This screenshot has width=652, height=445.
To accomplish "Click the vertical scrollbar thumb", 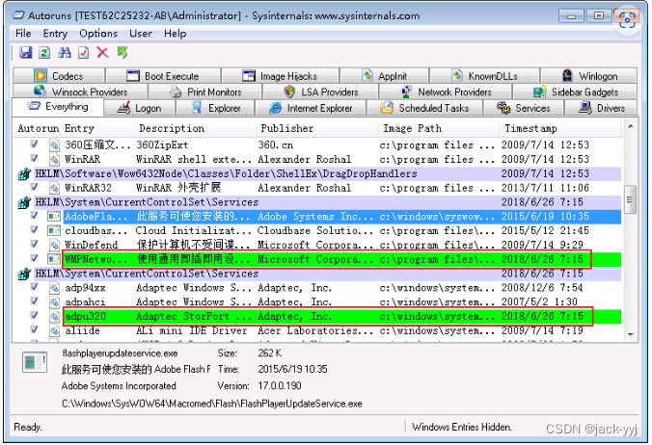I will 630,199.
